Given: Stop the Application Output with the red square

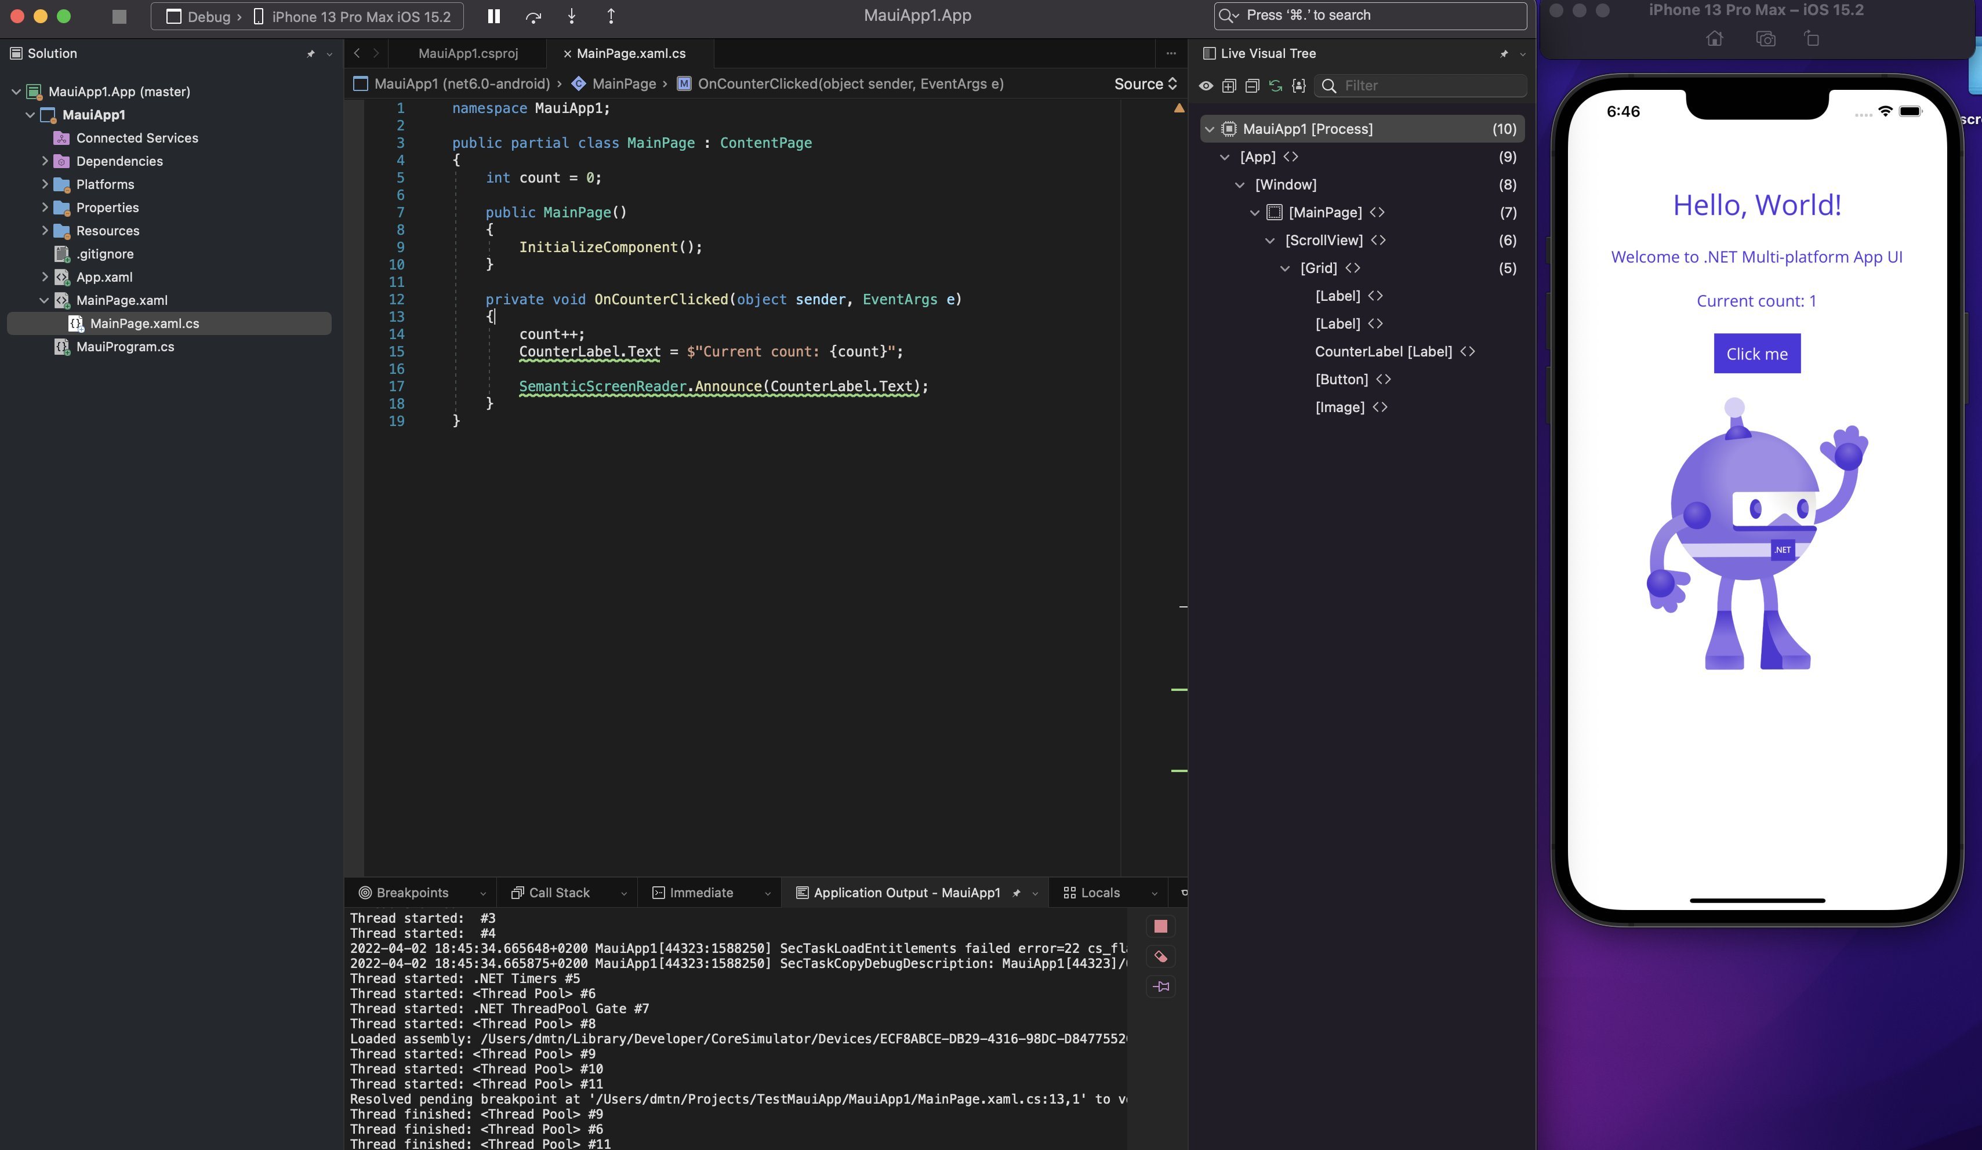Looking at the screenshot, I should 1160,926.
